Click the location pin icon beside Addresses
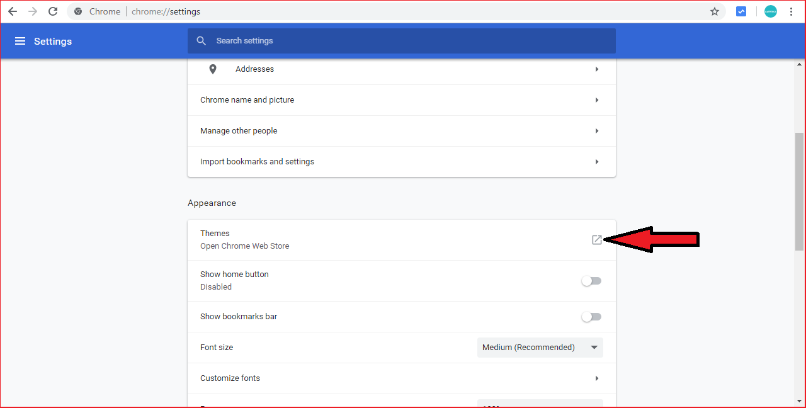Image resolution: width=806 pixels, height=408 pixels. (212, 69)
